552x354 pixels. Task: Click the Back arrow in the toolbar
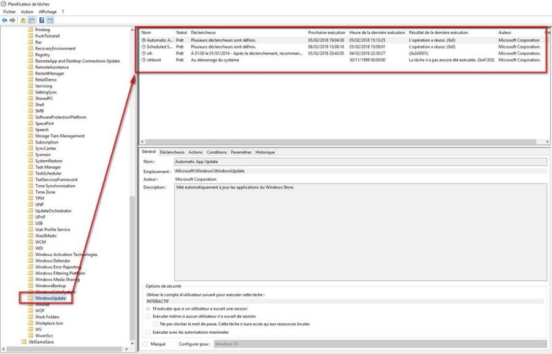[5, 20]
